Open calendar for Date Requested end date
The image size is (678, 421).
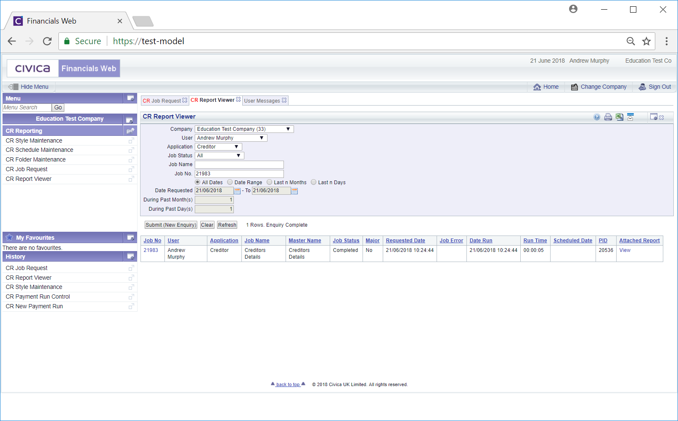coord(294,191)
